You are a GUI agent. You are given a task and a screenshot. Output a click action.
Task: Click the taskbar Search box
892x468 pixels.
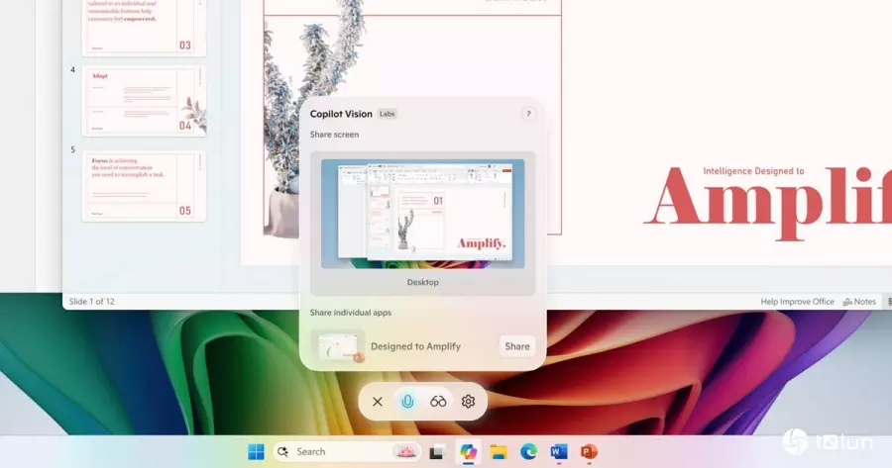click(348, 451)
